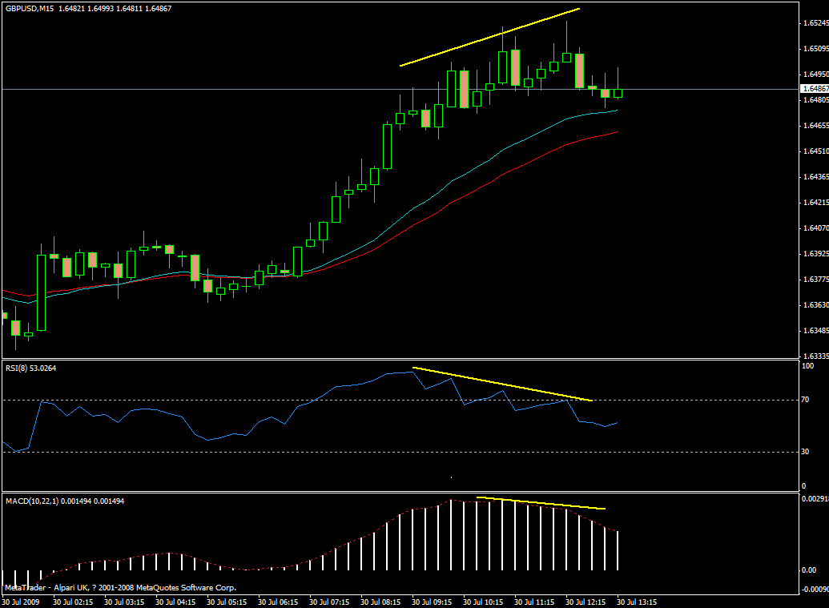Click the 30 Jul 2009 date label
The image size is (829, 608).
coord(21,602)
